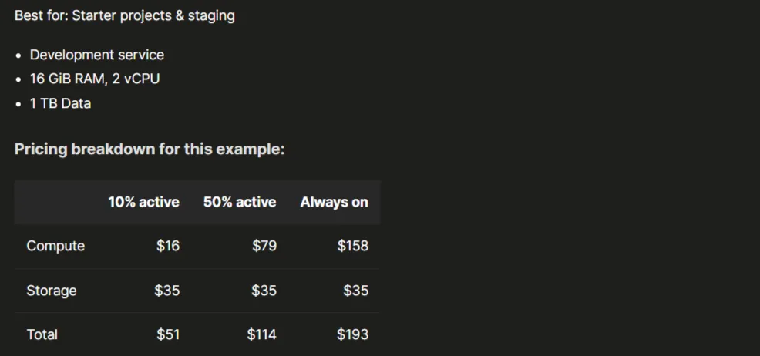This screenshot has width=760, height=356.
Task: Click the $79 compute cost cell
Action: [x=264, y=246]
